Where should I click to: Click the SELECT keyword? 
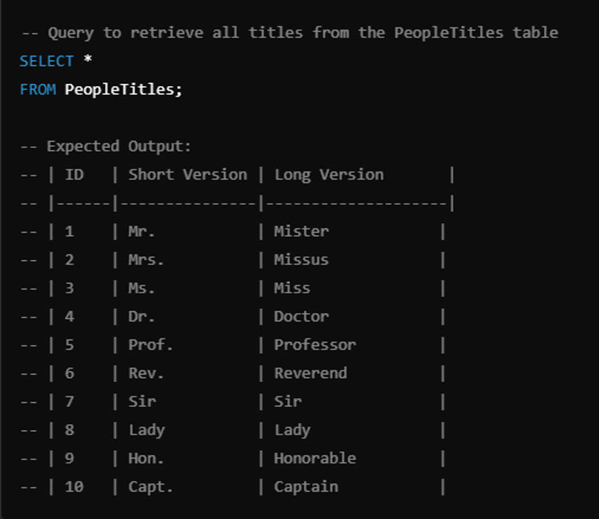click(x=46, y=61)
